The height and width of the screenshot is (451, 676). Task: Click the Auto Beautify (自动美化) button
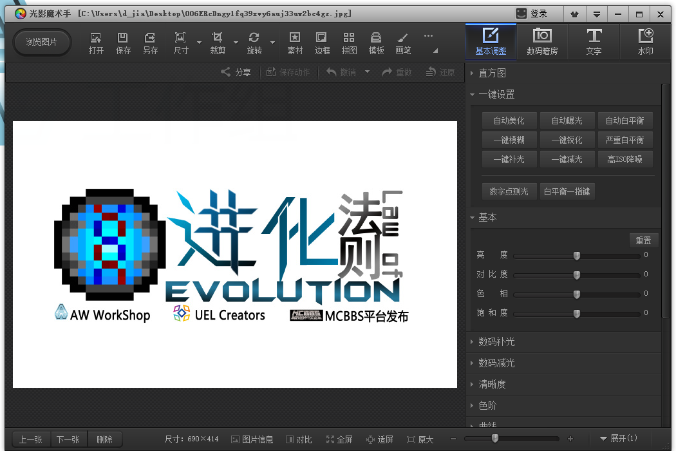point(509,120)
